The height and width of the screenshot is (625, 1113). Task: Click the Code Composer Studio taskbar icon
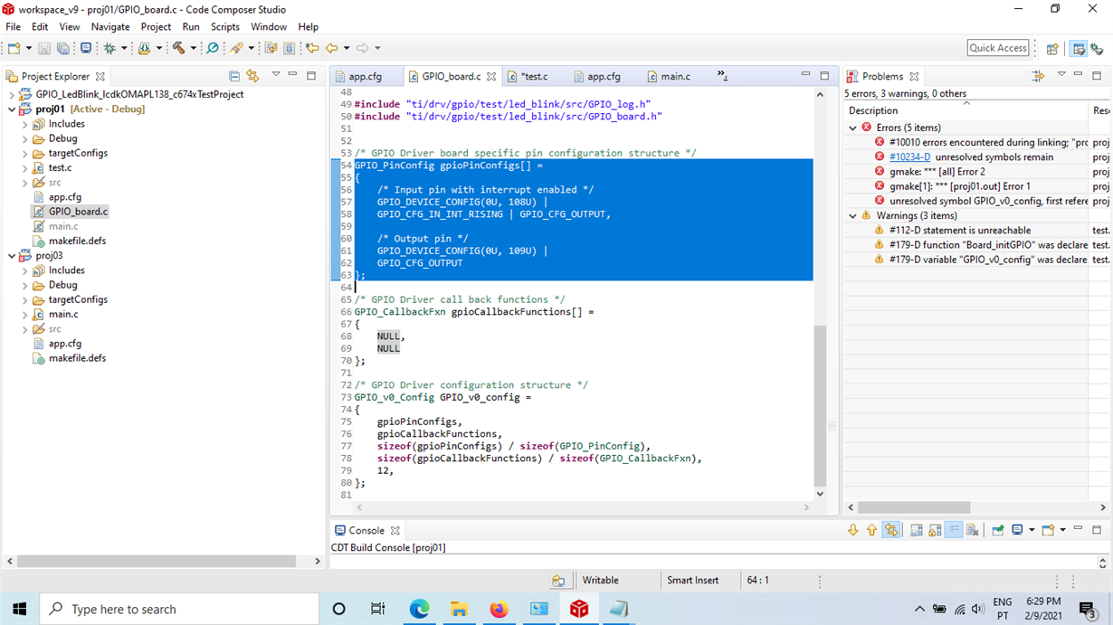click(579, 610)
